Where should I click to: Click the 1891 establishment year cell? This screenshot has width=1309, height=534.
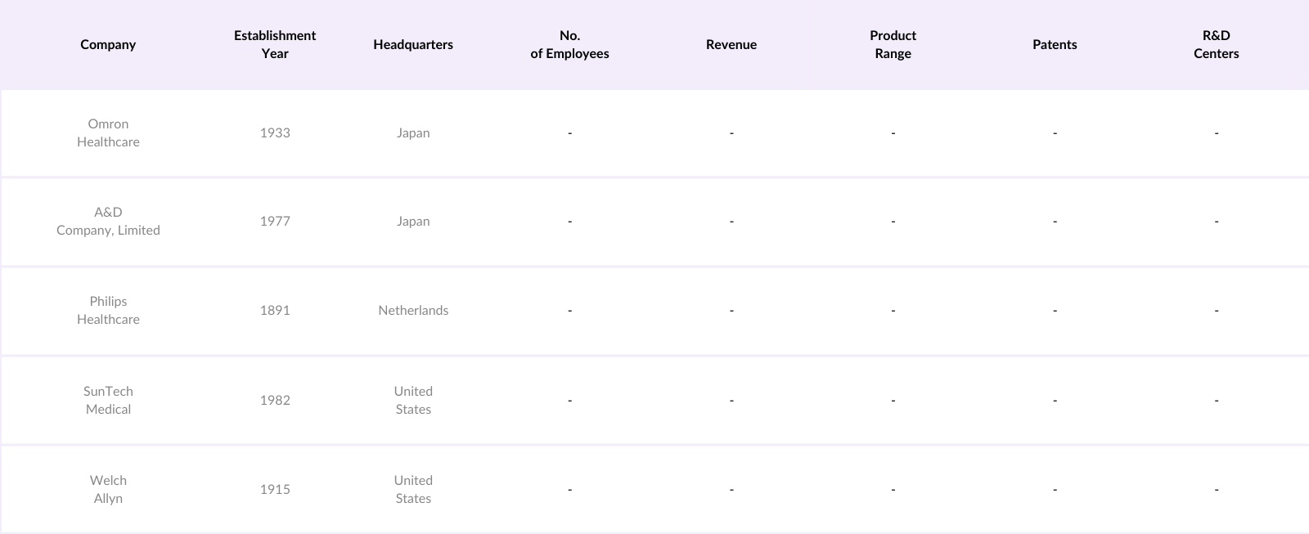click(275, 311)
